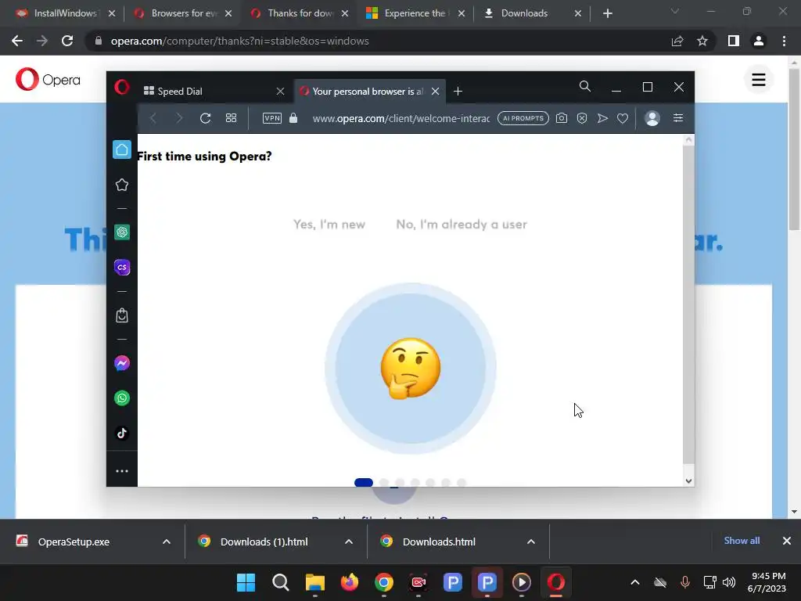
Task: Show site security lock info in Opera
Action: [293, 119]
